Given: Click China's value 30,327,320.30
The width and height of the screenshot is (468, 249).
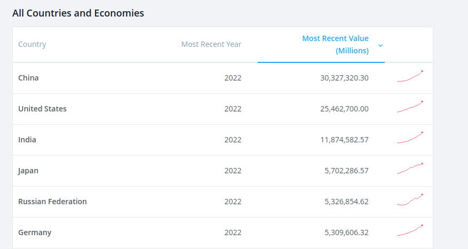Looking at the screenshot, I should tap(344, 78).
